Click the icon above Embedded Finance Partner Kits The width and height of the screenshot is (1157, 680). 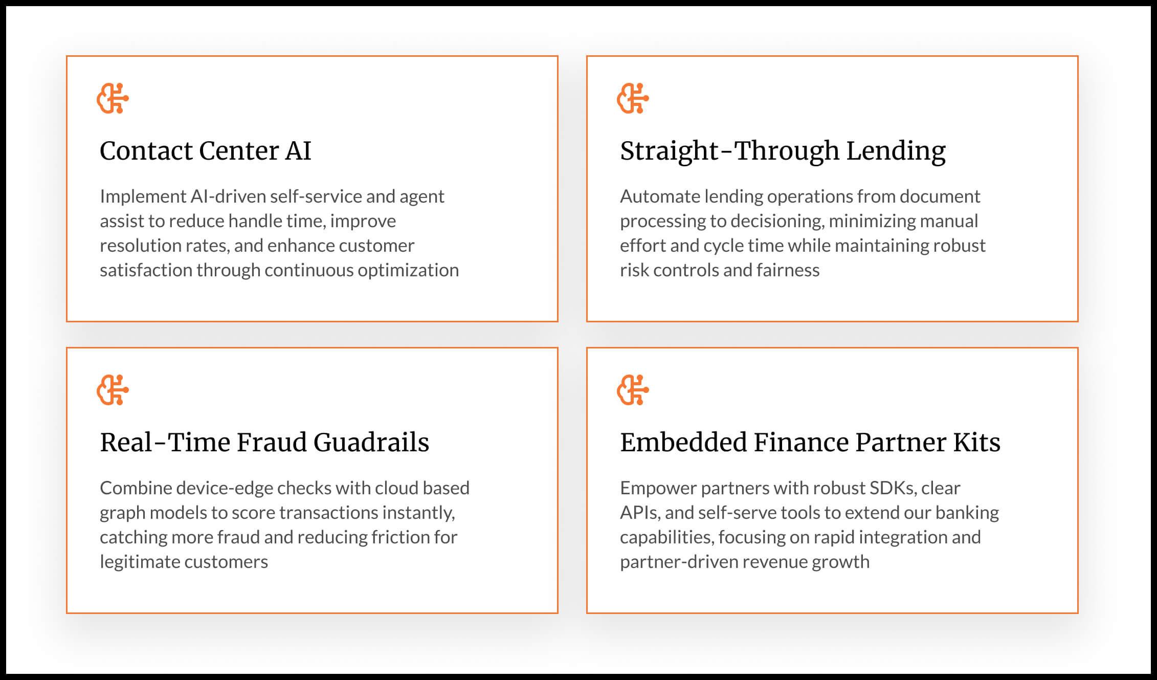coord(633,390)
